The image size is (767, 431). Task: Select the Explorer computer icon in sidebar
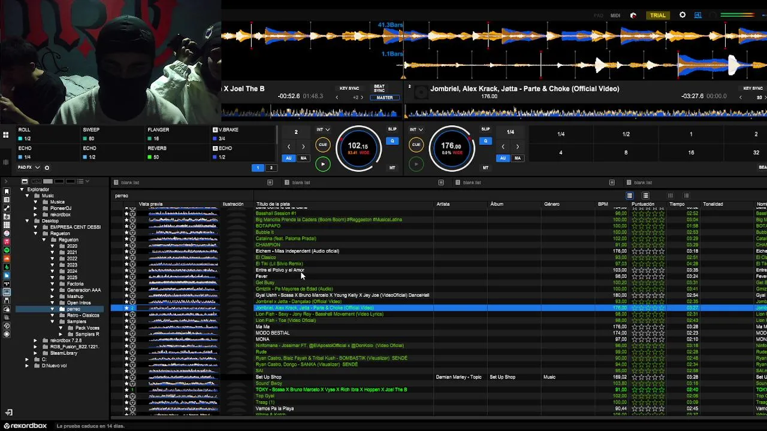click(7, 292)
